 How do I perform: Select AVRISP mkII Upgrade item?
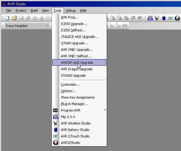[79, 63]
